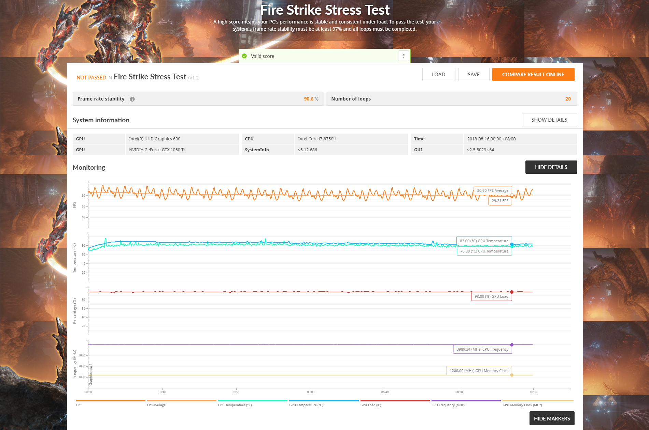Click the time value 2018-08-16 00:00
Screen dimensions: 649x430
[520, 139]
